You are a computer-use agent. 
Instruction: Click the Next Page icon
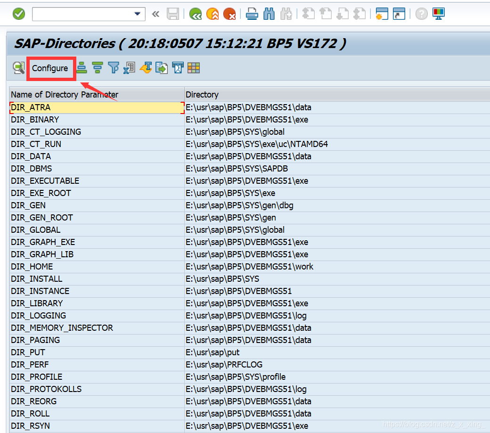(343, 14)
